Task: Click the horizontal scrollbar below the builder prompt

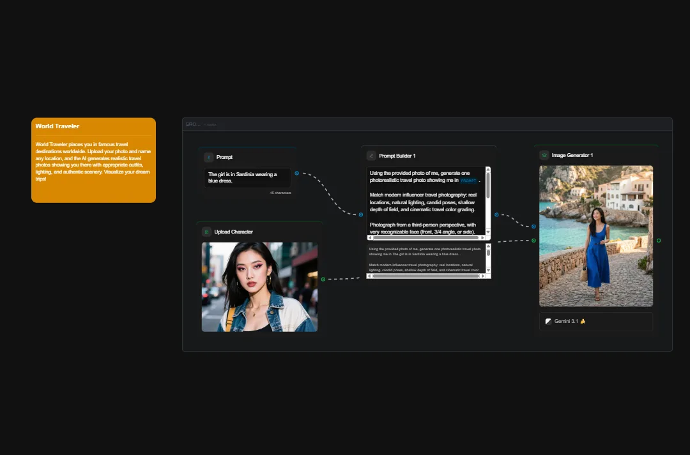Action: [426, 238]
